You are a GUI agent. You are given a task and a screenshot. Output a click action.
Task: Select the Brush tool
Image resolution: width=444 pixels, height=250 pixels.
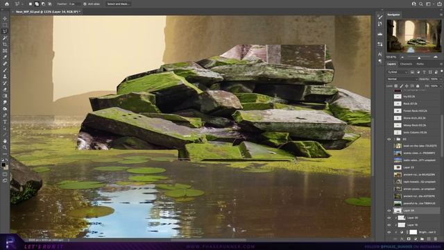(5, 70)
